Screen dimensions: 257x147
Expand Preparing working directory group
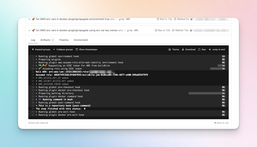click(36, 93)
